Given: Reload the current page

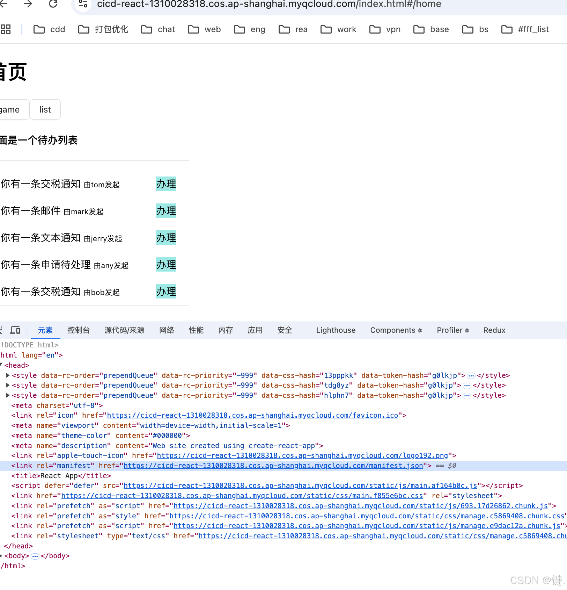Looking at the screenshot, I should pos(52,5).
